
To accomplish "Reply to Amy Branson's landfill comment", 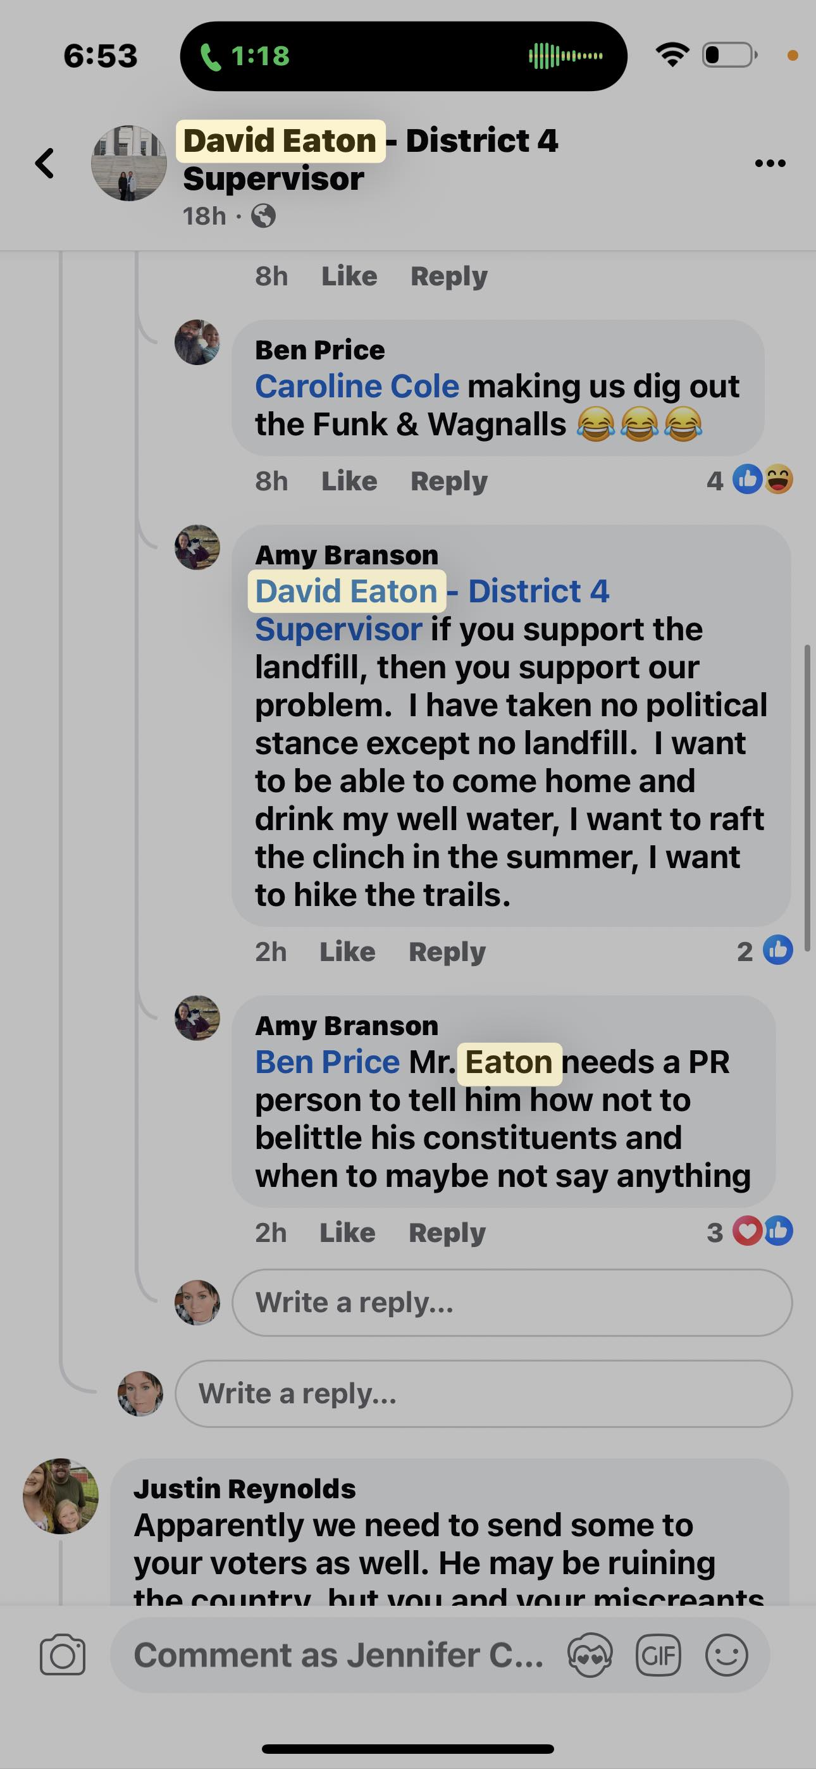I will [447, 952].
